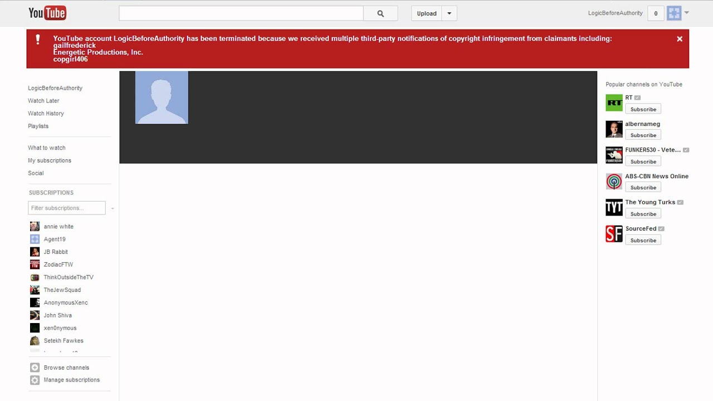
Task: Open Watch History in sidebar
Action: [x=46, y=114]
